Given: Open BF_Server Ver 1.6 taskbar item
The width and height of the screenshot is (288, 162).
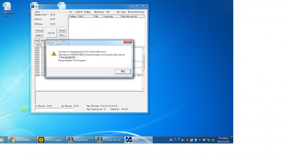Looking at the screenshot, I should coord(109,140).
